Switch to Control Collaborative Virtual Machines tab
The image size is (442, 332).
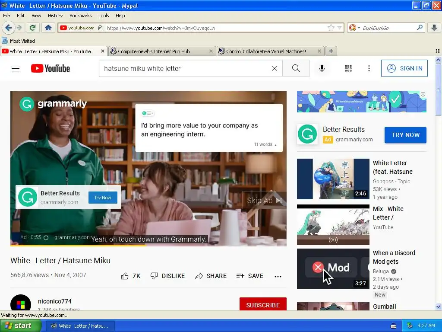tap(270, 51)
